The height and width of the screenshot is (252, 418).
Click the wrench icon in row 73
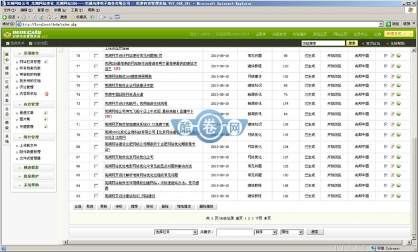click(385, 104)
